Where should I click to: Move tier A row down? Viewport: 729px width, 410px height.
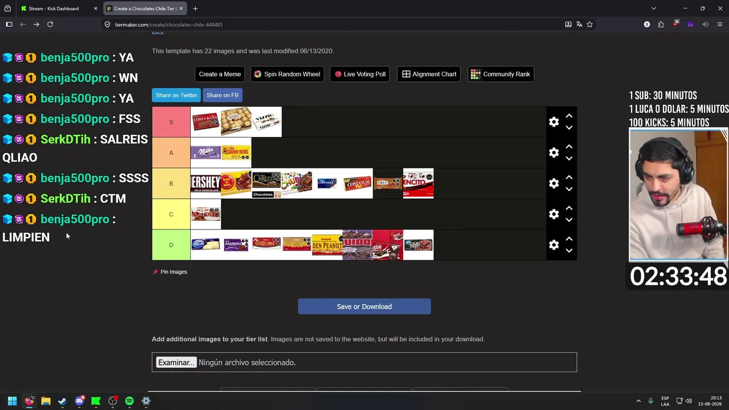(x=569, y=159)
